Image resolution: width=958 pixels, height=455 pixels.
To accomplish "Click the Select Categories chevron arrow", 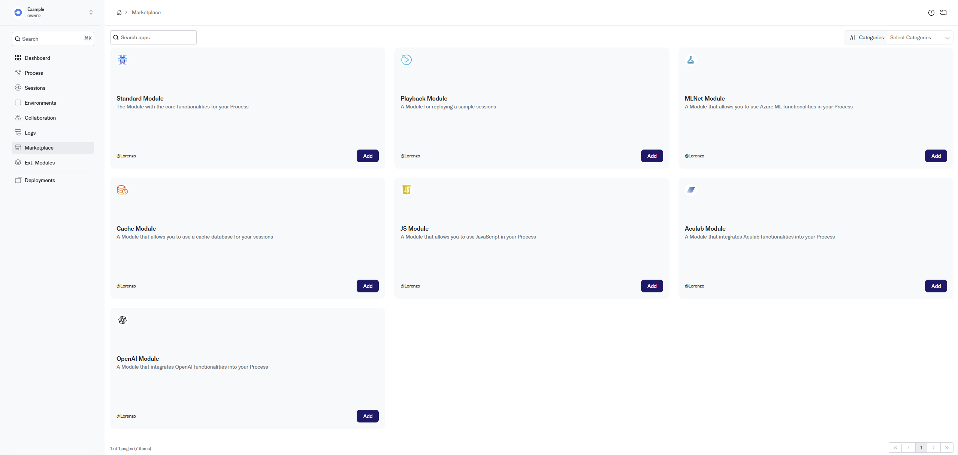I will tap(947, 38).
